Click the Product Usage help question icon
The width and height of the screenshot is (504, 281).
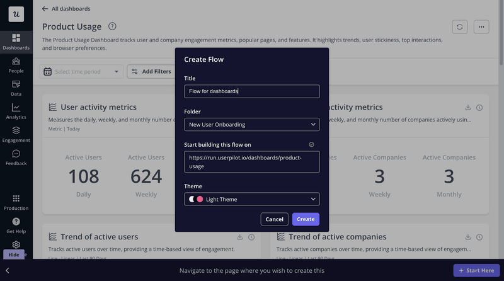pyautogui.click(x=112, y=26)
